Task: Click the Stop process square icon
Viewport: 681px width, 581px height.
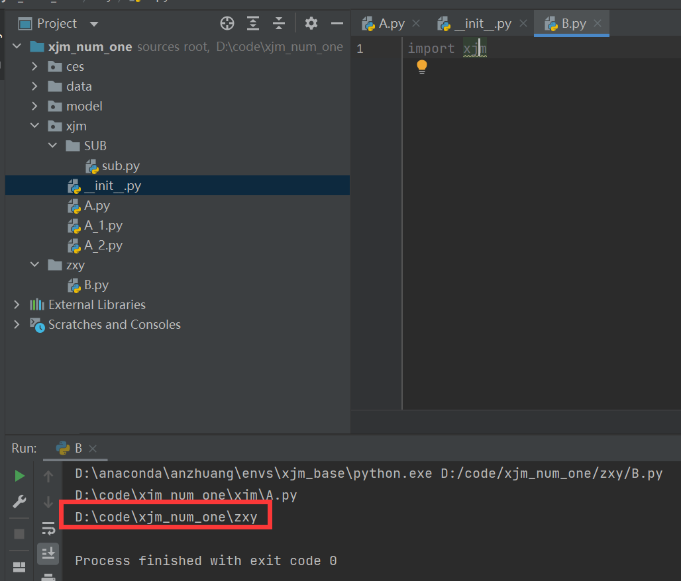Action: tap(19, 534)
